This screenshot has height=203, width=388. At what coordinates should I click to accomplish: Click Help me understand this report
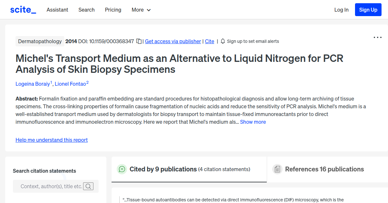[51, 140]
